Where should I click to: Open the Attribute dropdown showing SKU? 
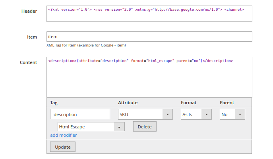tap(145, 114)
